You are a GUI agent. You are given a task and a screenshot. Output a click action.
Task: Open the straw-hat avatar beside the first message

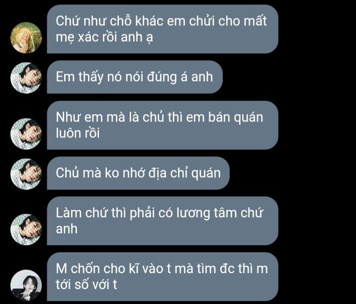click(x=26, y=37)
